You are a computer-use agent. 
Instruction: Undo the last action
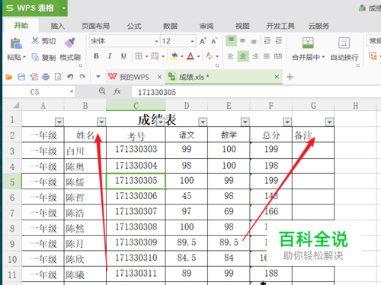pos(70,77)
